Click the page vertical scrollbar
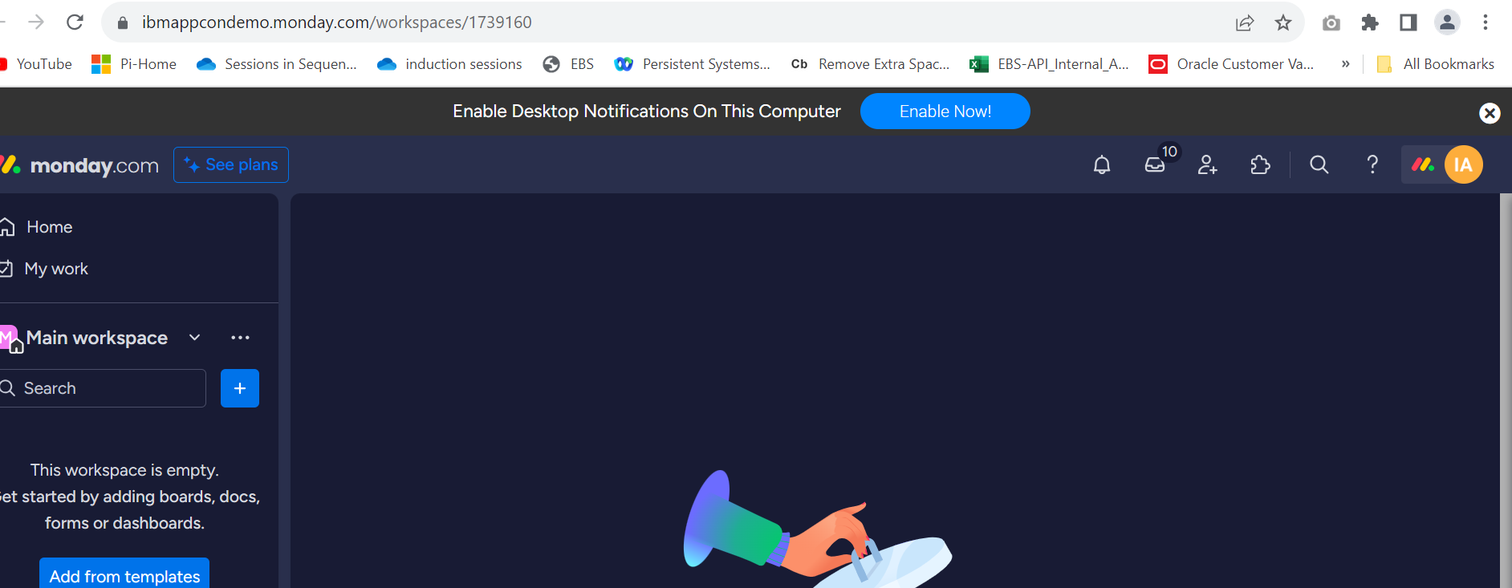The height and width of the screenshot is (588, 1512). coord(1506,391)
